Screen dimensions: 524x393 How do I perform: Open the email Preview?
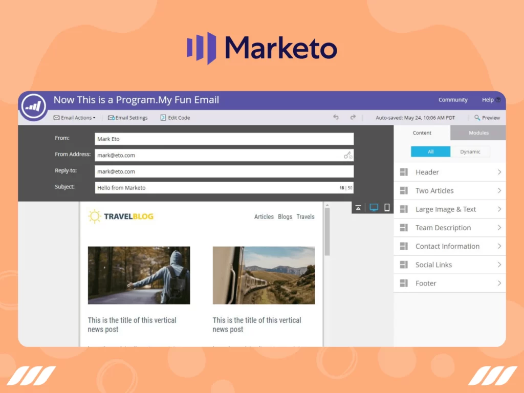click(x=487, y=118)
